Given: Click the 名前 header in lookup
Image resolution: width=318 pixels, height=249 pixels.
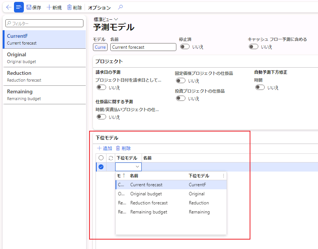Looking at the screenshot, I should pos(134,176).
